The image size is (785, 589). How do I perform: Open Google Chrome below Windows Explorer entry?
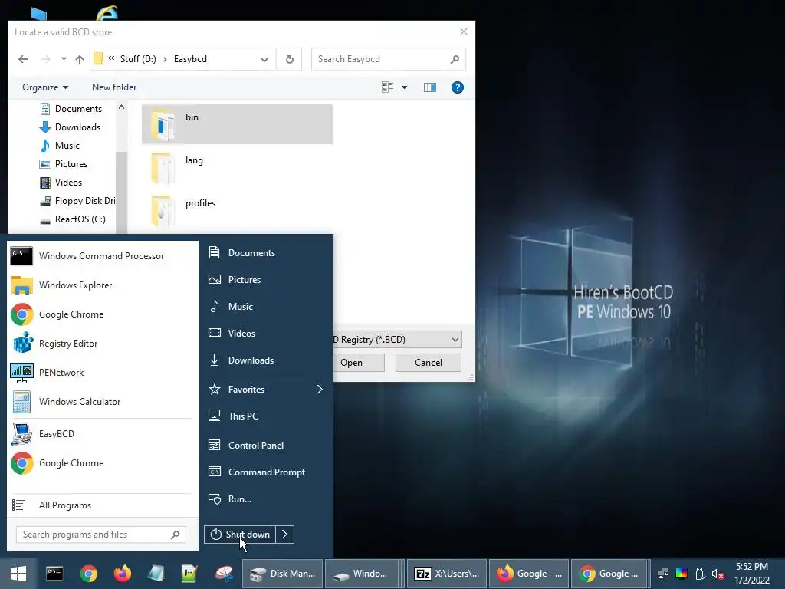(102, 314)
